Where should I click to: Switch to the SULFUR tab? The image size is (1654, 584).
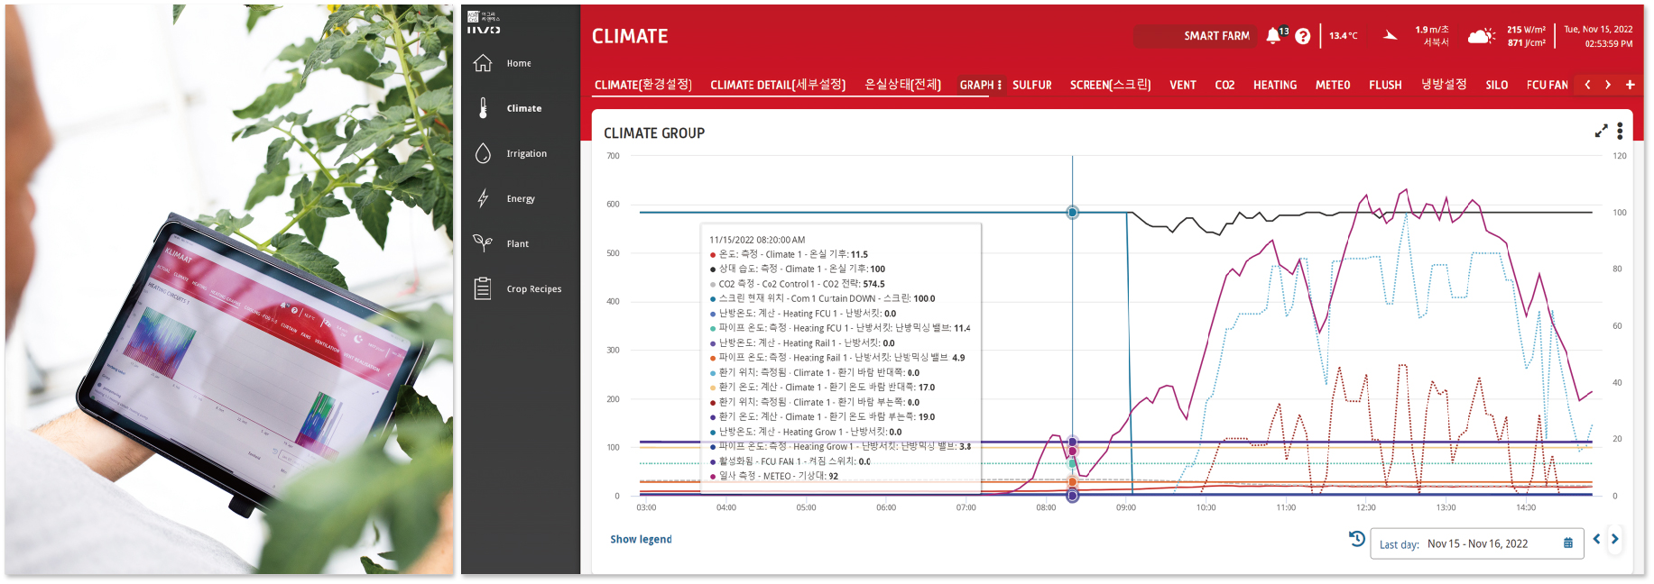(1032, 85)
